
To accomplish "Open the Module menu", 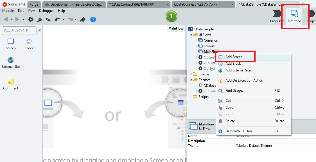I will point(8,11).
